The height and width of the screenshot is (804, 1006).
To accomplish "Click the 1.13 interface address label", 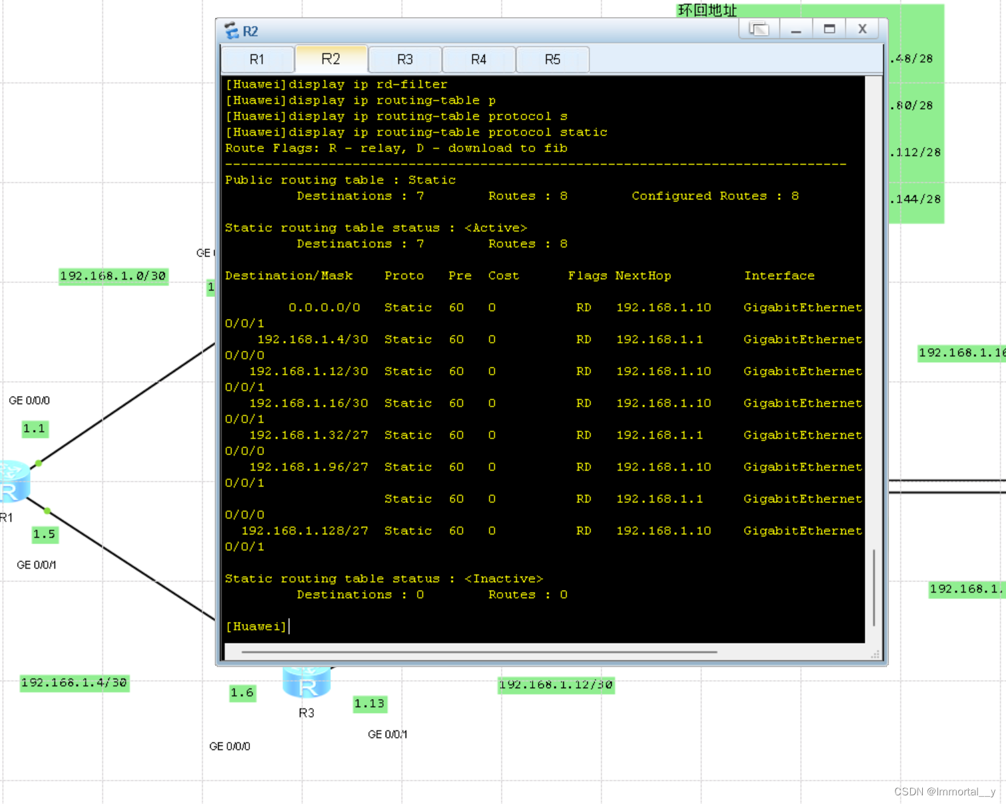I will pyautogui.click(x=370, y=704).
